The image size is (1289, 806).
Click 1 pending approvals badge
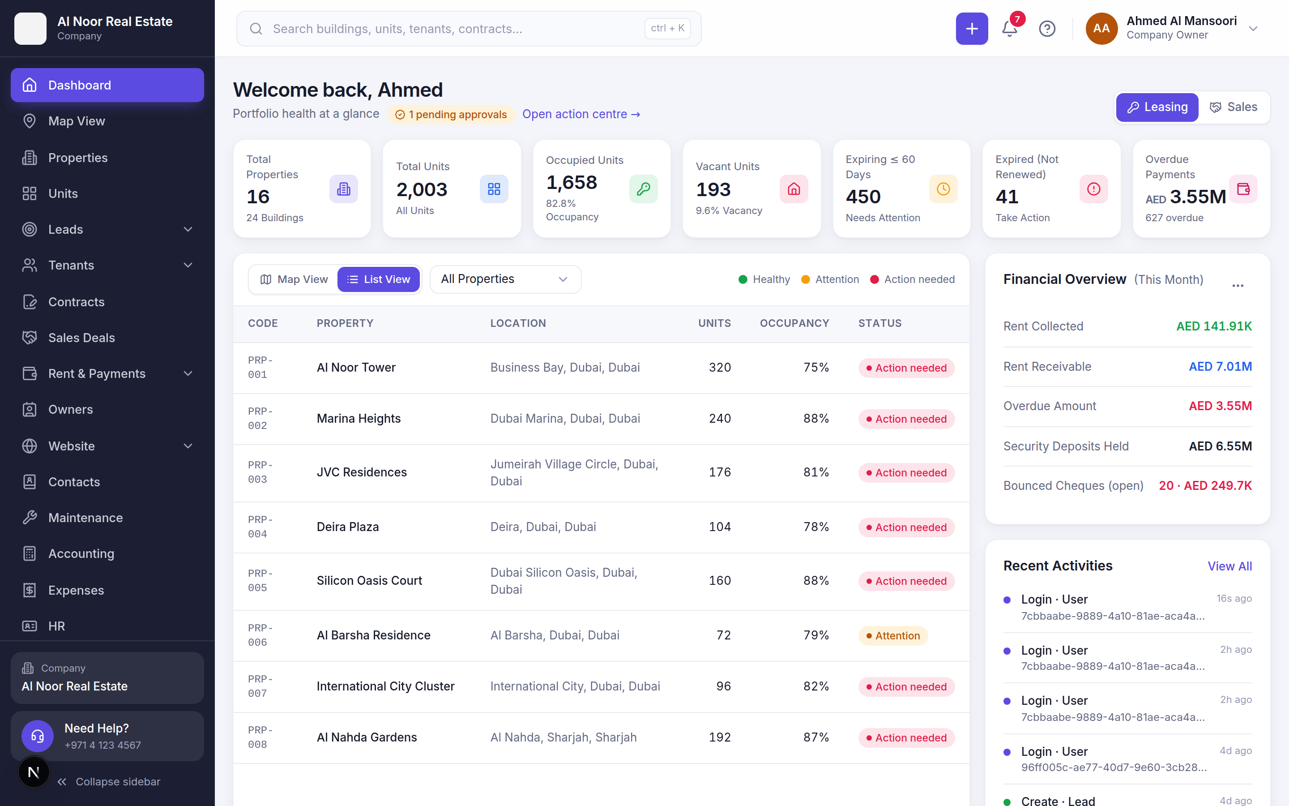[451, 115]
